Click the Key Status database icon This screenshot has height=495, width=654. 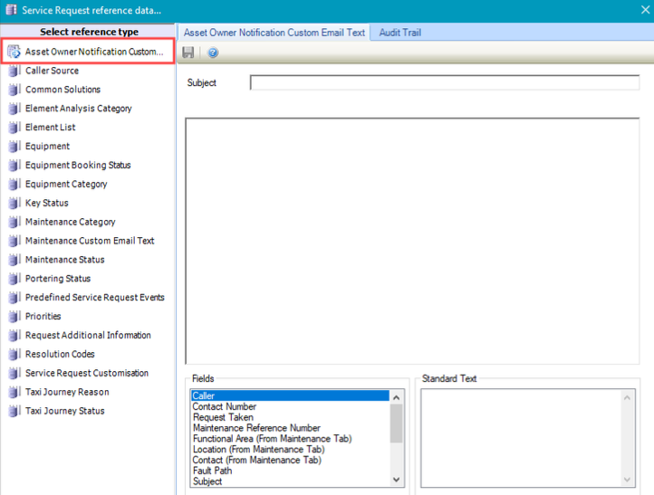(14, 204)
